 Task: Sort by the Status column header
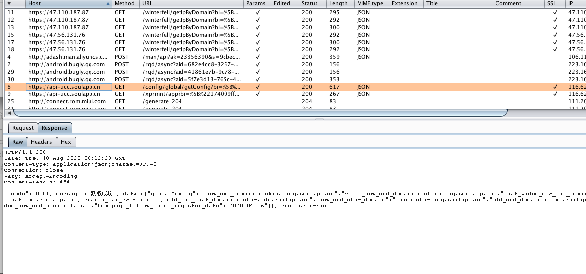click(313, 4)
